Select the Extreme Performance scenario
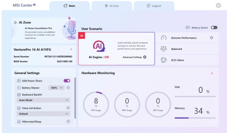Screen dimensions: 227x133 (187, 38)
